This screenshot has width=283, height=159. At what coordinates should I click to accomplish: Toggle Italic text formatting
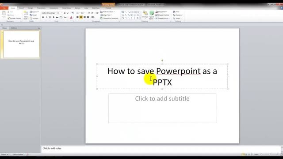pos(46,17)
